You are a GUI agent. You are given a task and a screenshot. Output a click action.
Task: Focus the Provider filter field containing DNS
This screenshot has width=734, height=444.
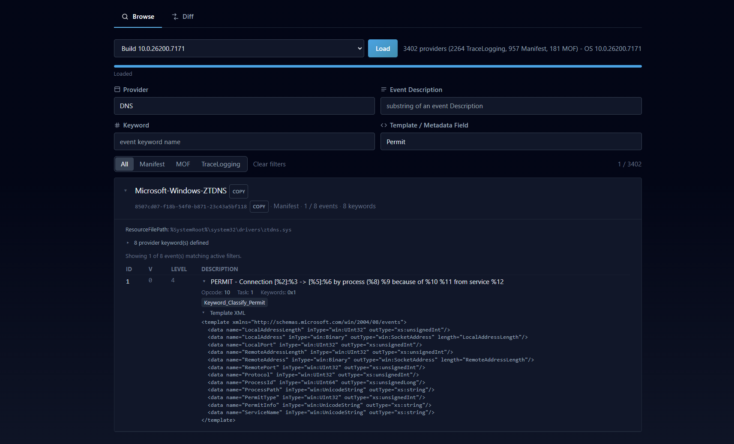pyautogui.click(x=244, y=106)
